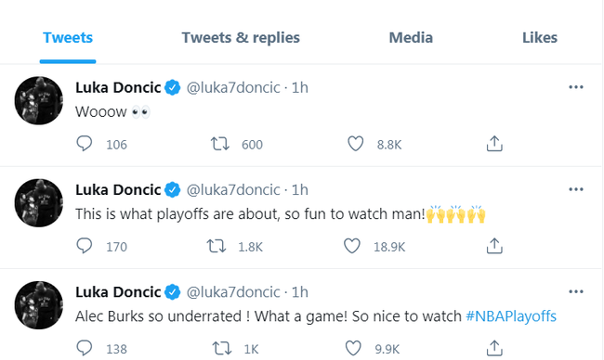Open more options on the Alec Burks tweet
Image resolution: width=604 pixels, height=360 pixels.
click(x=576, y=292)
